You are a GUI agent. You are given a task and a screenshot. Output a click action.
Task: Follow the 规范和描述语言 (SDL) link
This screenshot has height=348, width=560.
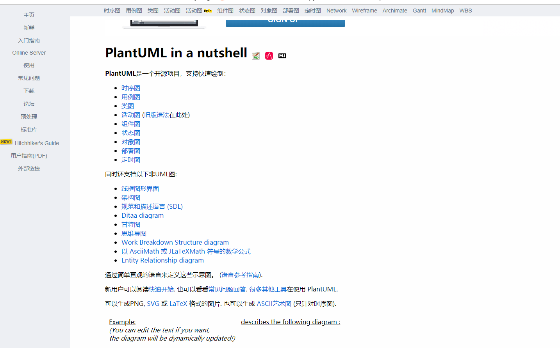(x=152, y=207)
